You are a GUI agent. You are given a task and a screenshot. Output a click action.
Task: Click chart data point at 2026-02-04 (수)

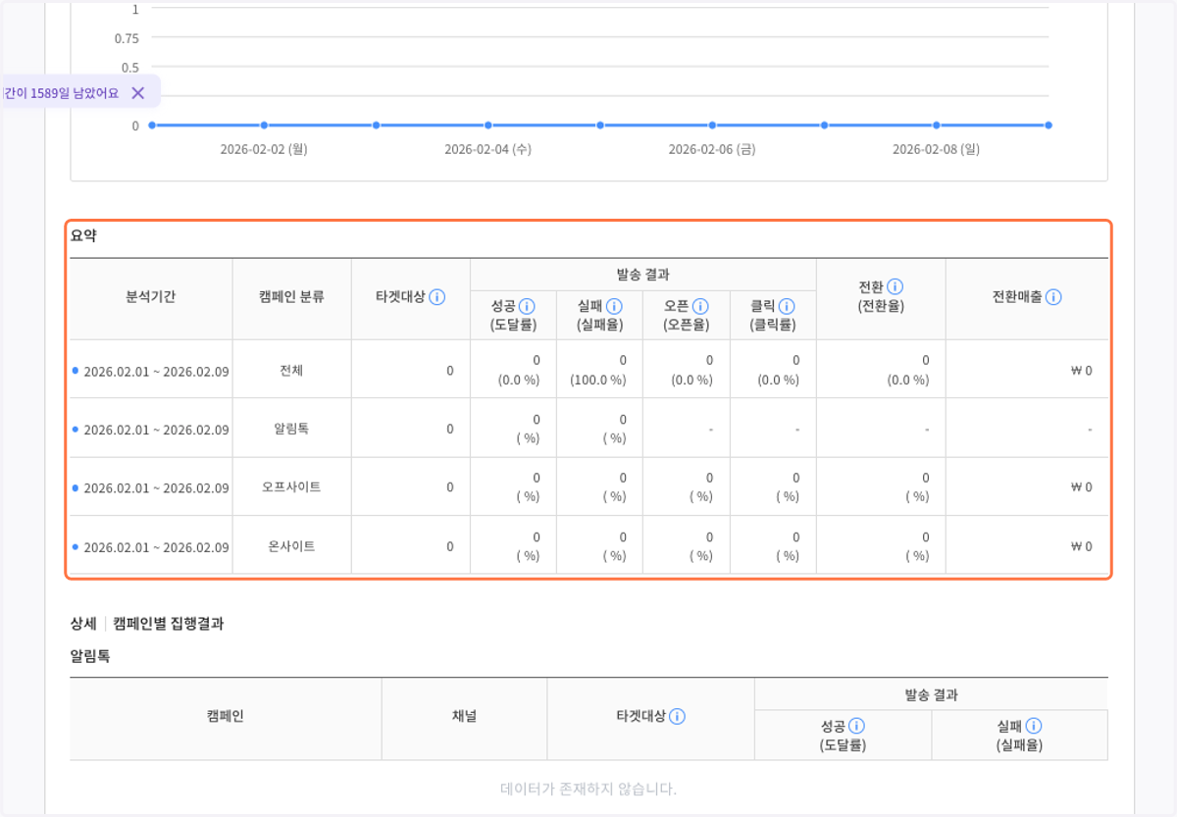tap(487, 126)
